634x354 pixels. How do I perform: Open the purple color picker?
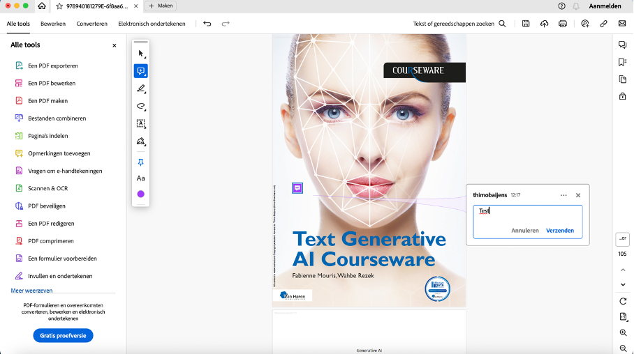tap(141, 194)
